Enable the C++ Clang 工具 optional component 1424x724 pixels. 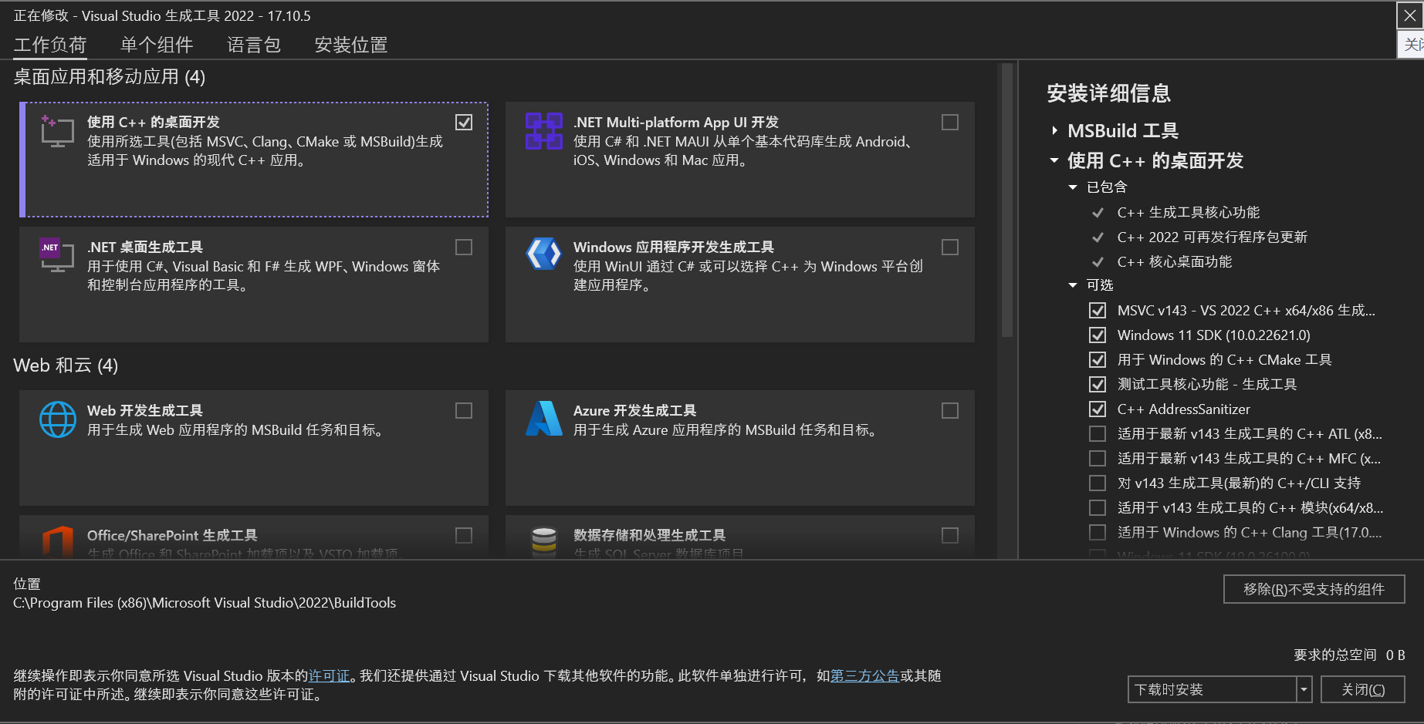[1098, 533]
